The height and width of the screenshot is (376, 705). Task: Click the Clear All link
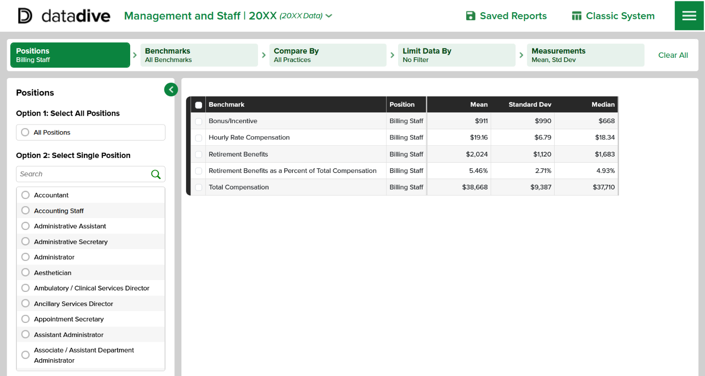pyautogui.click(x=673, y=55)
